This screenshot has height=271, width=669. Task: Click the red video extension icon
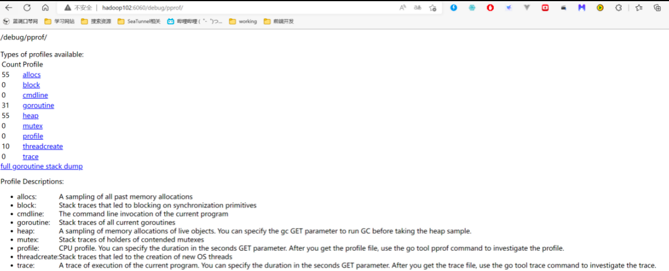click(545, 8)
